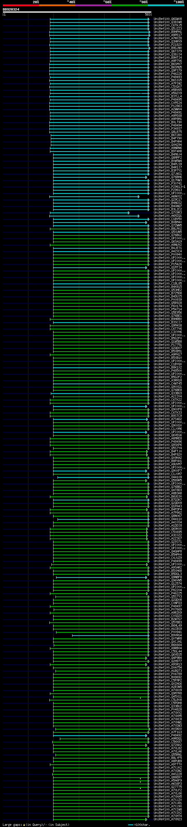Open hit UniRef100_Q6GW08
Image resolution: width=187 pixels, height=827 pixels.
pos(168,19)
